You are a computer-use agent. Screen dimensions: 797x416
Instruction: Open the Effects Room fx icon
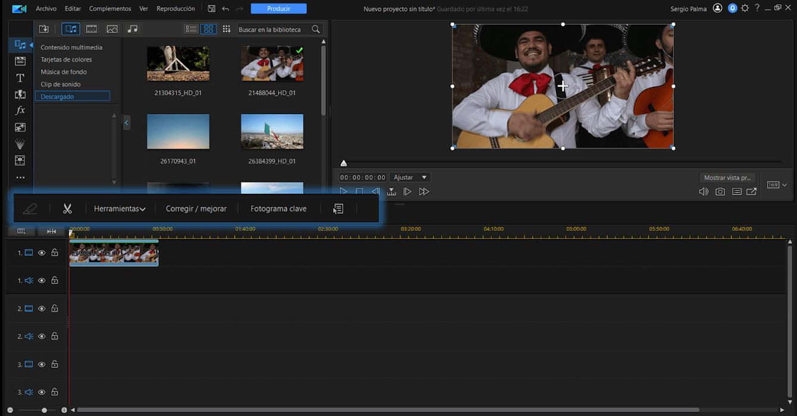[x=20, y=111]
